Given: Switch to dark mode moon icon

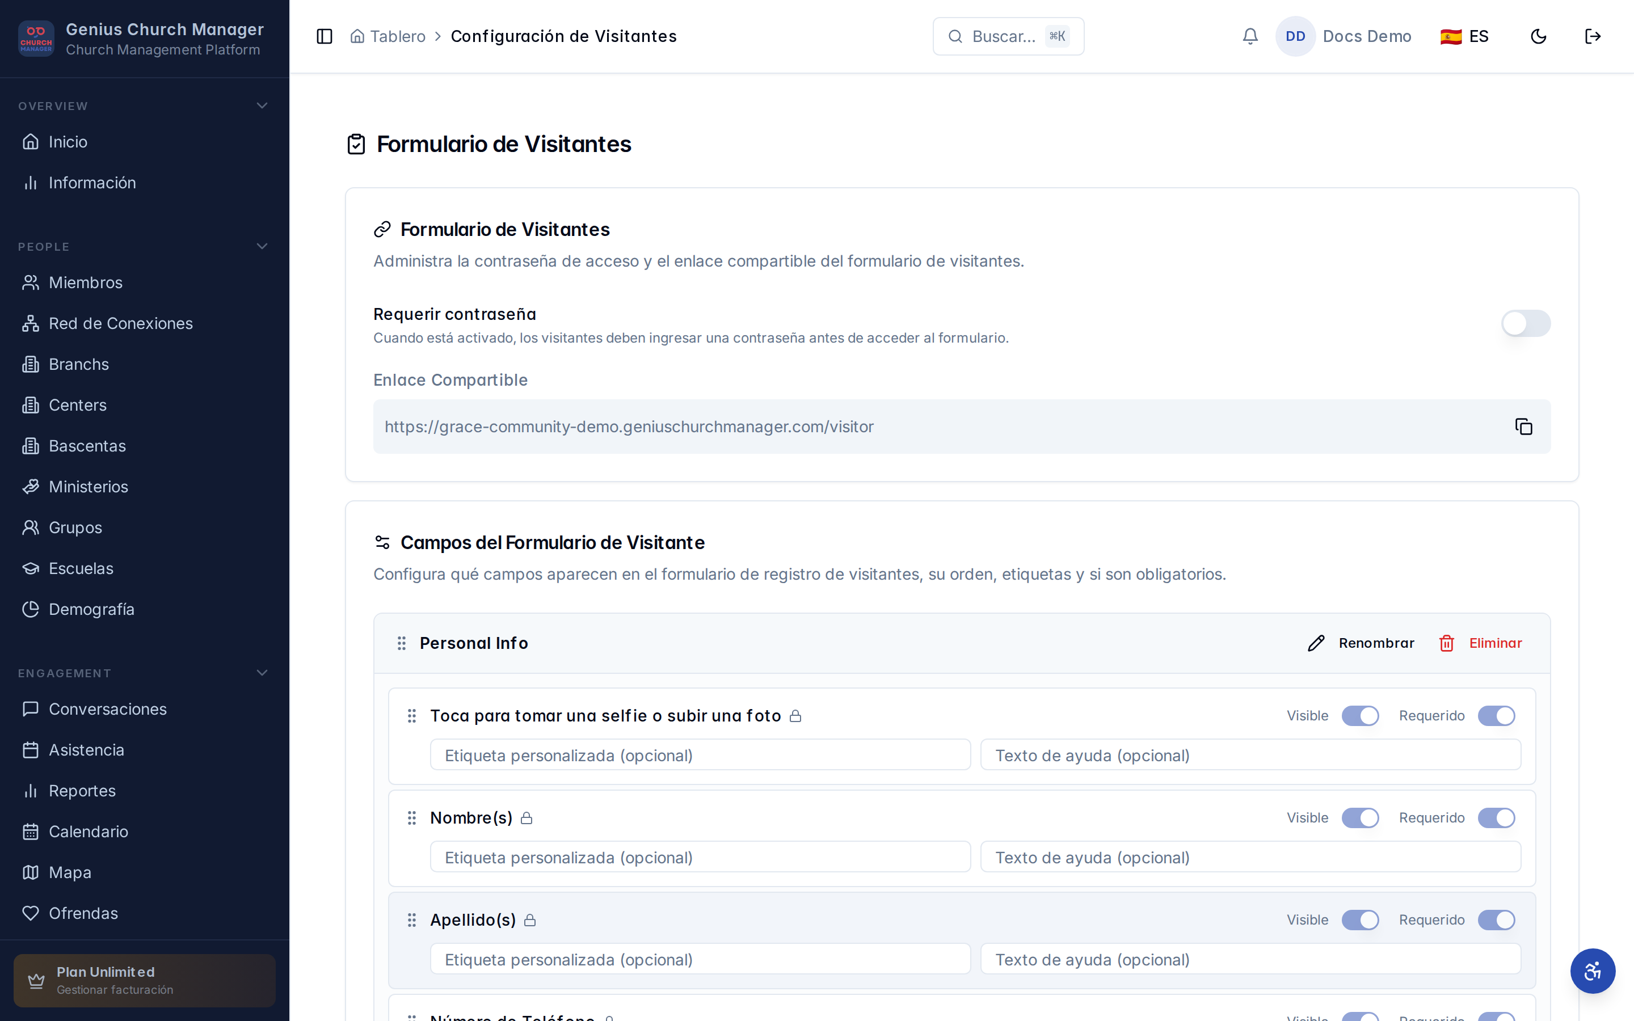Looking at the screenshot, I should click(x=1538, y=36).
